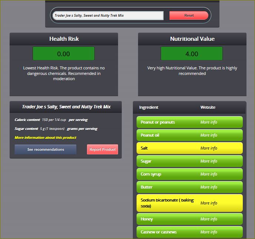Open More info for Corn syrup

pyautogui.click(x=209, y=174)
